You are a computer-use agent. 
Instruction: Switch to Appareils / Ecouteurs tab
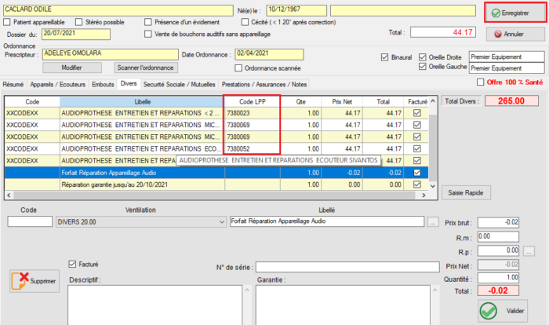pos(58,85)
